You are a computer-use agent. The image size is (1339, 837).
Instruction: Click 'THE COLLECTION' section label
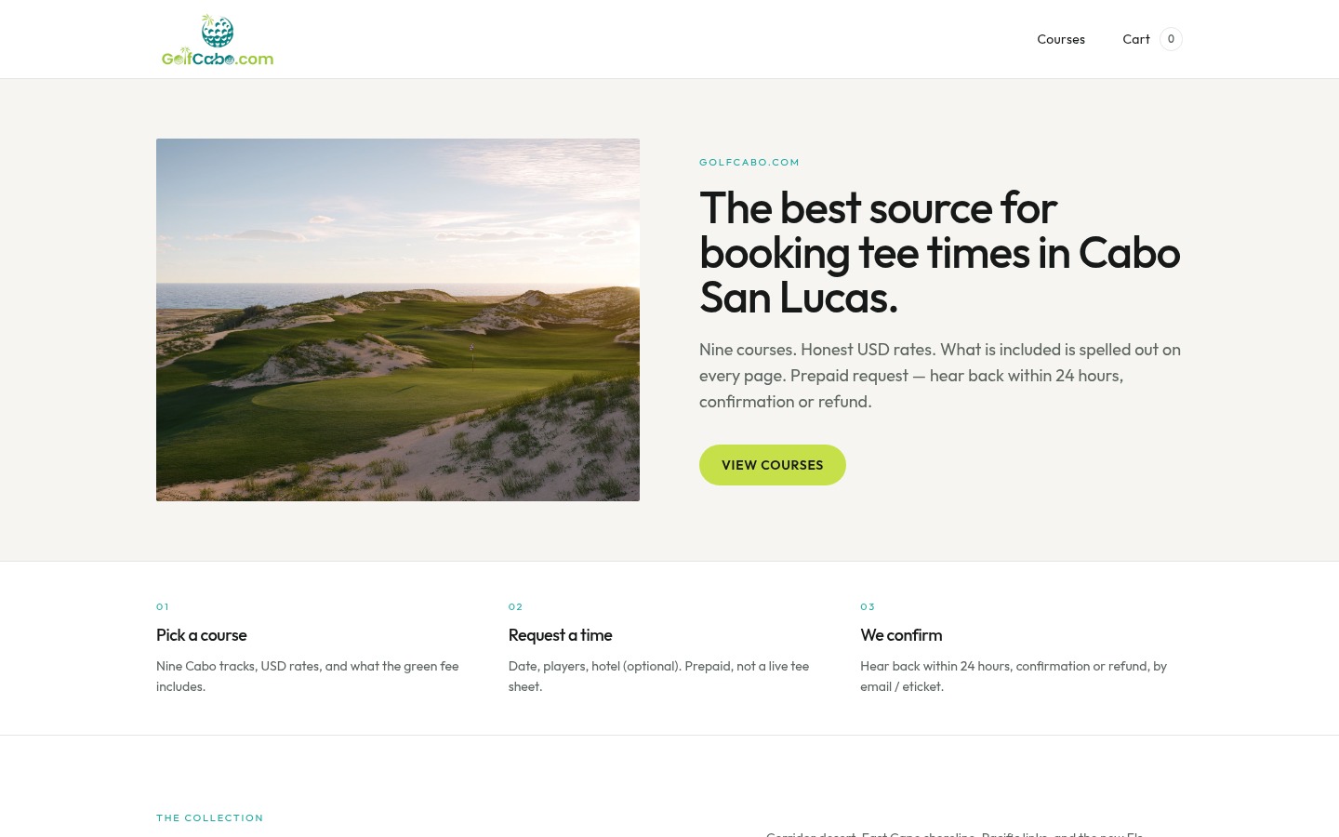pos(210,818)
